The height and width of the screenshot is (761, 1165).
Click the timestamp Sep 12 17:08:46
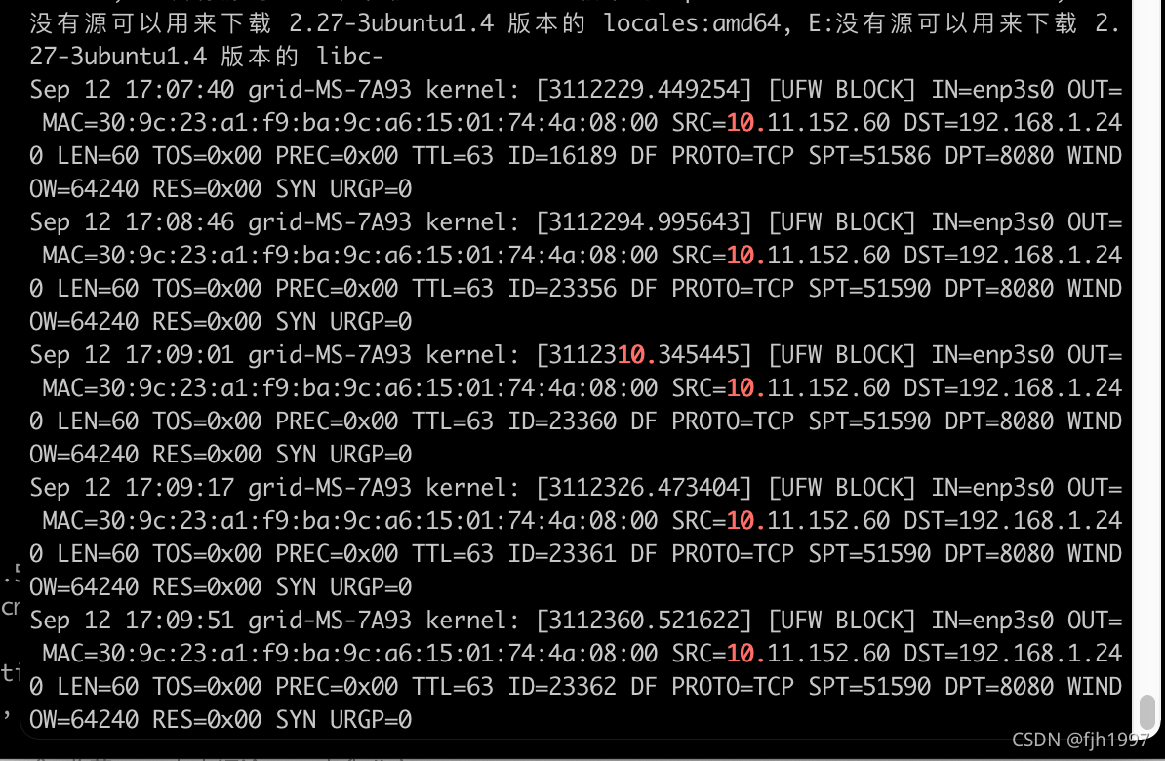click(133, 222)
